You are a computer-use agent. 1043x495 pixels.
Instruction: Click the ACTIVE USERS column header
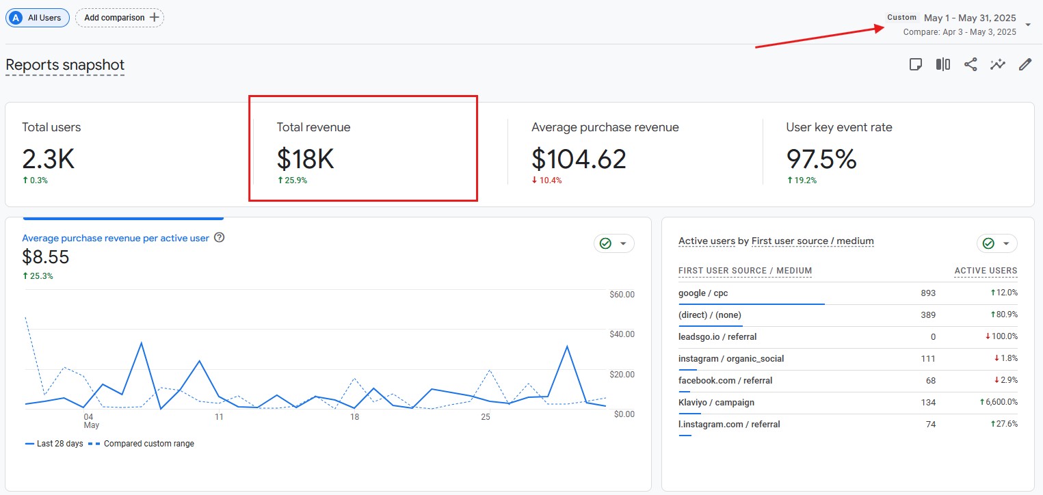pyautogui.click(x=986, y=271)
